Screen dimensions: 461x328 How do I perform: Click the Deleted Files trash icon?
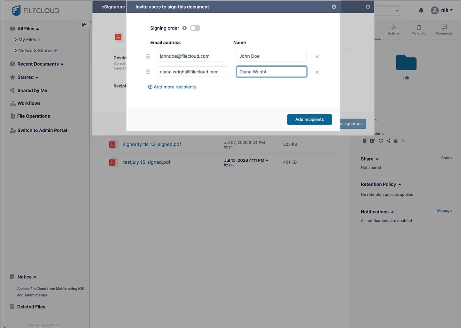tap(12, 307)
